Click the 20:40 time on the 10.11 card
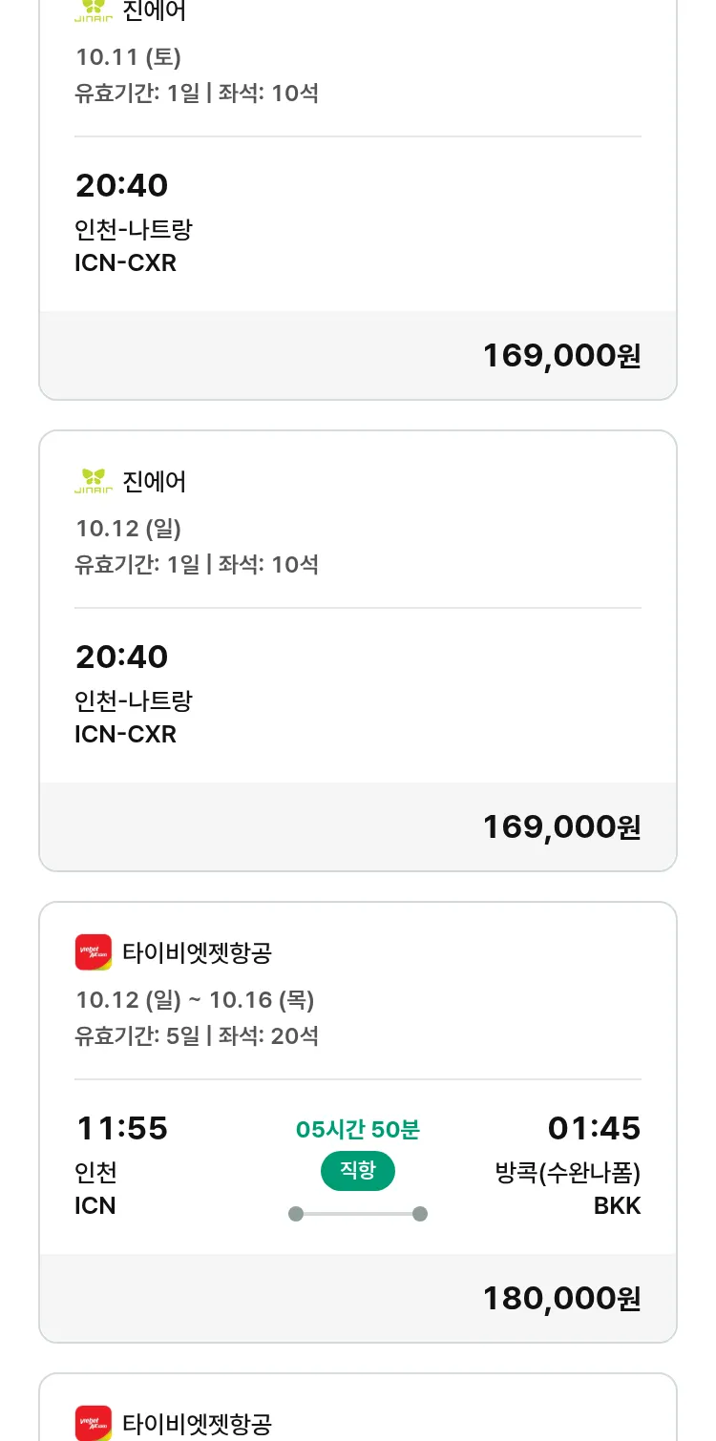 (122, 186)
